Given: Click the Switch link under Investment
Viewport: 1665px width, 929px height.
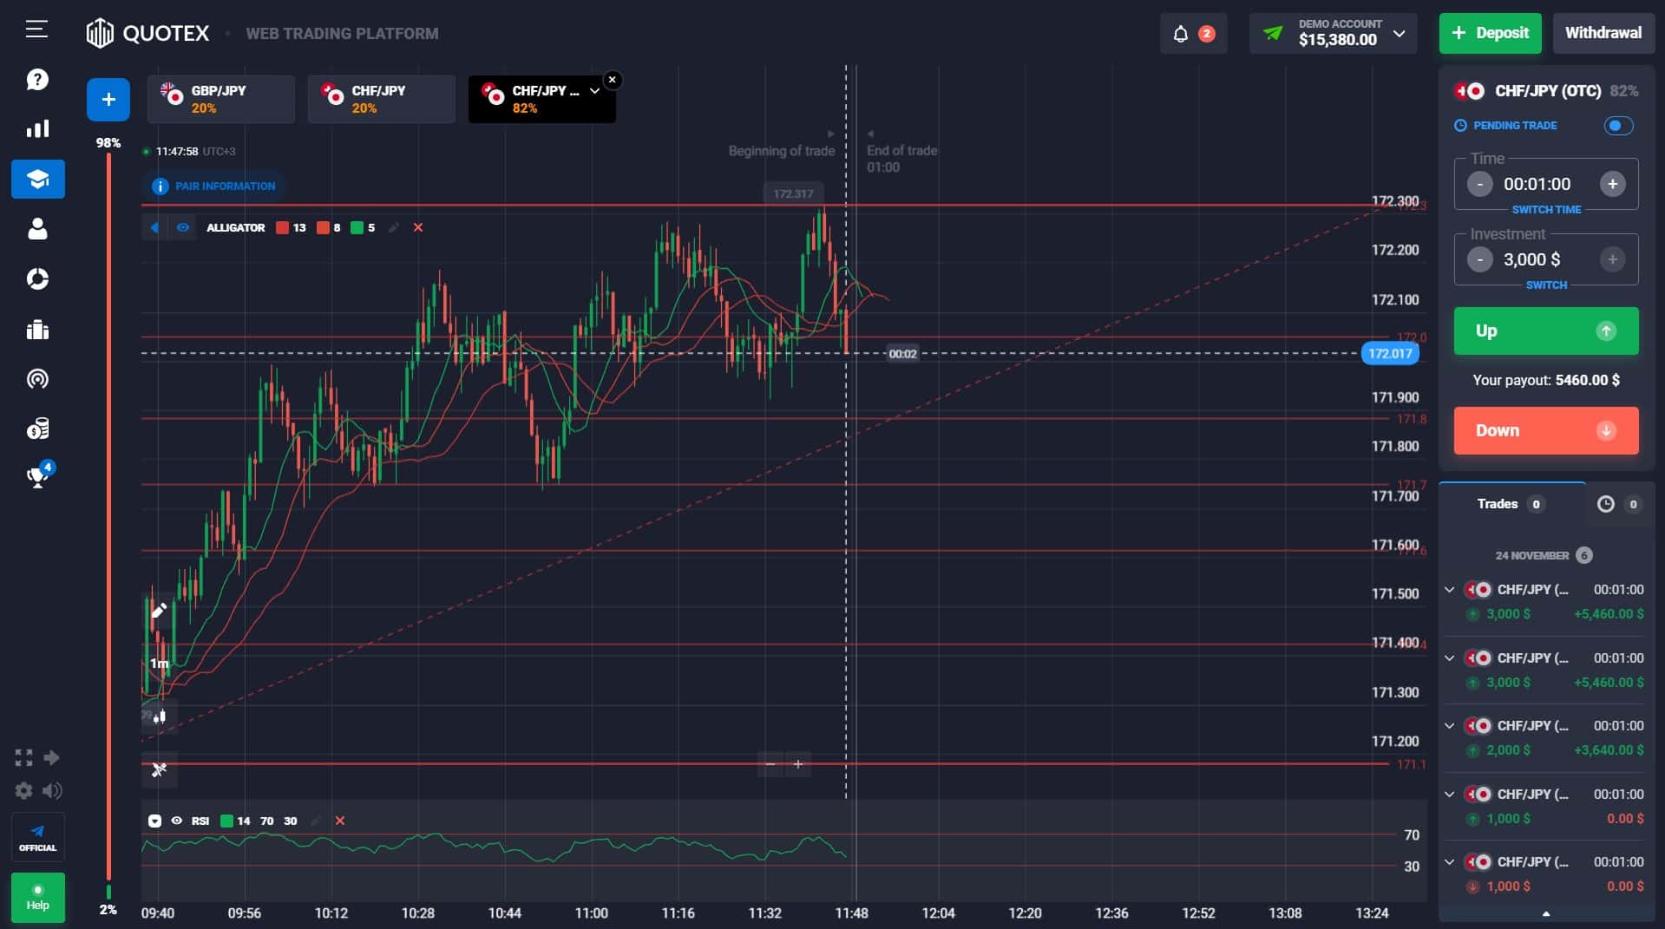Looking at the screenshot, I should pyautogui.click(x=1546, y=285).
